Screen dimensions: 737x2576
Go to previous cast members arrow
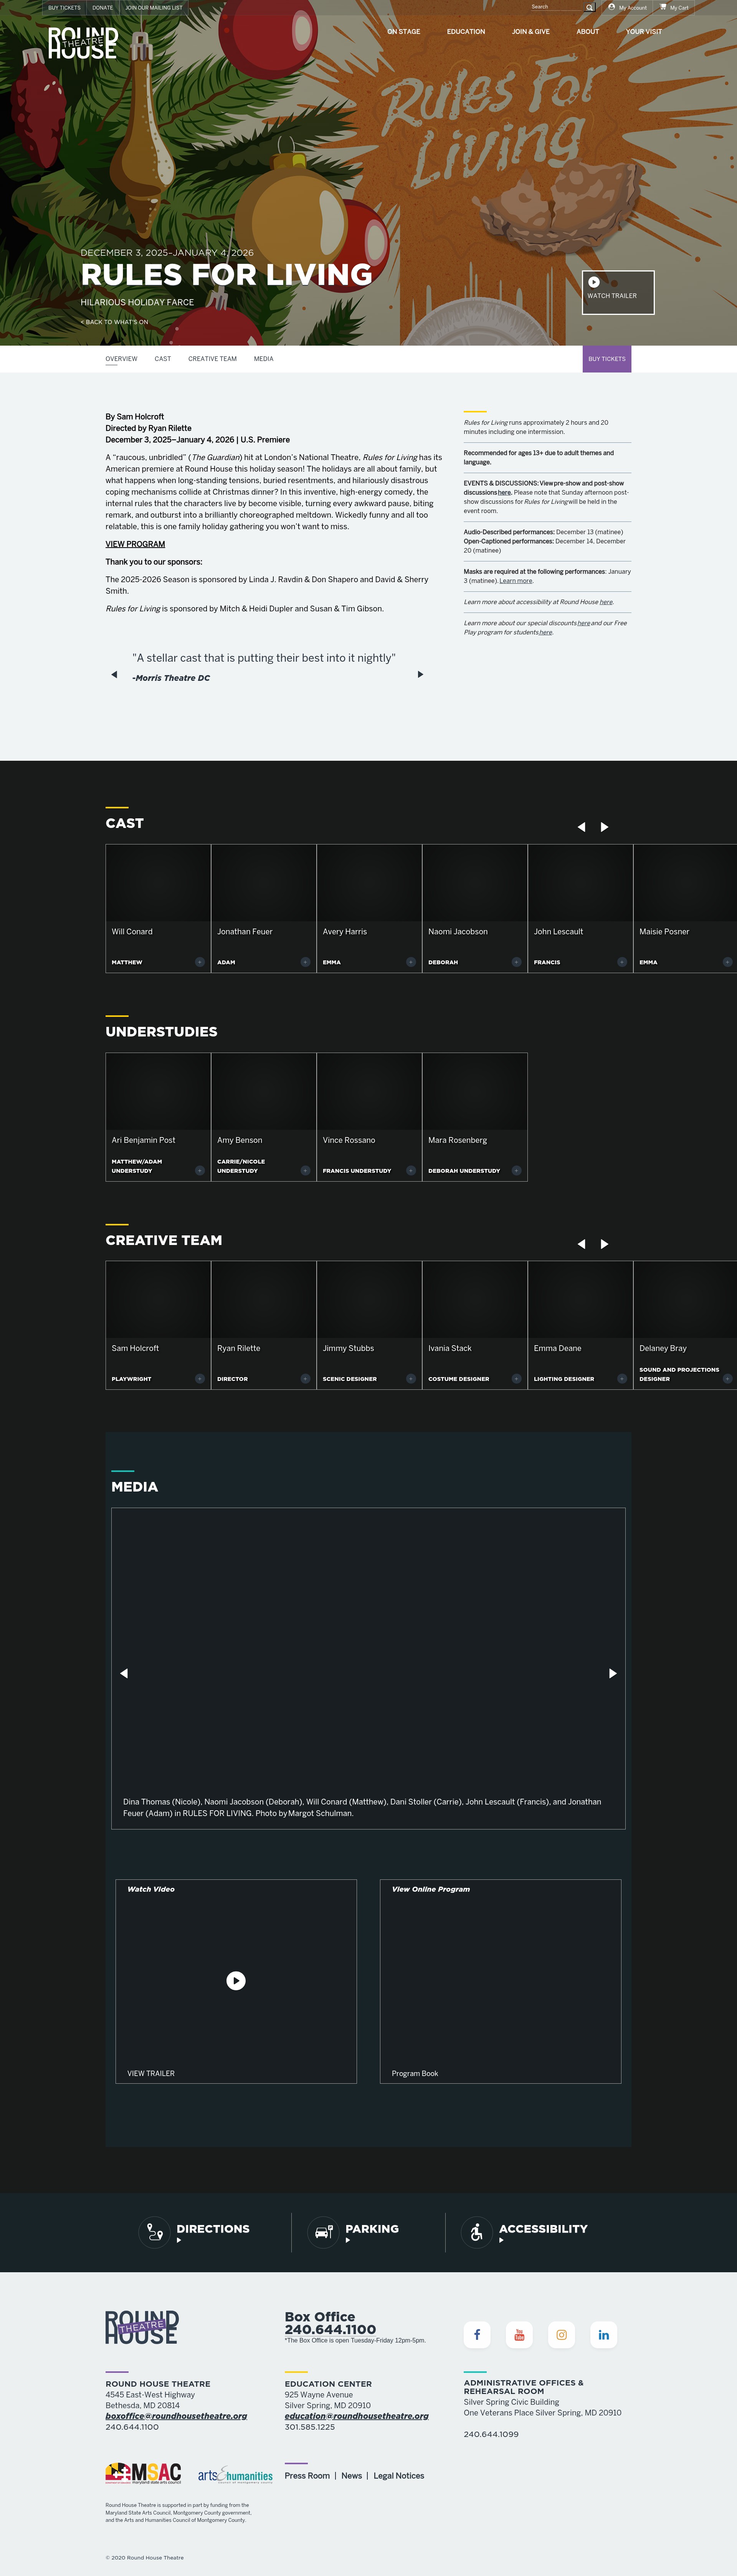point(581,827)
